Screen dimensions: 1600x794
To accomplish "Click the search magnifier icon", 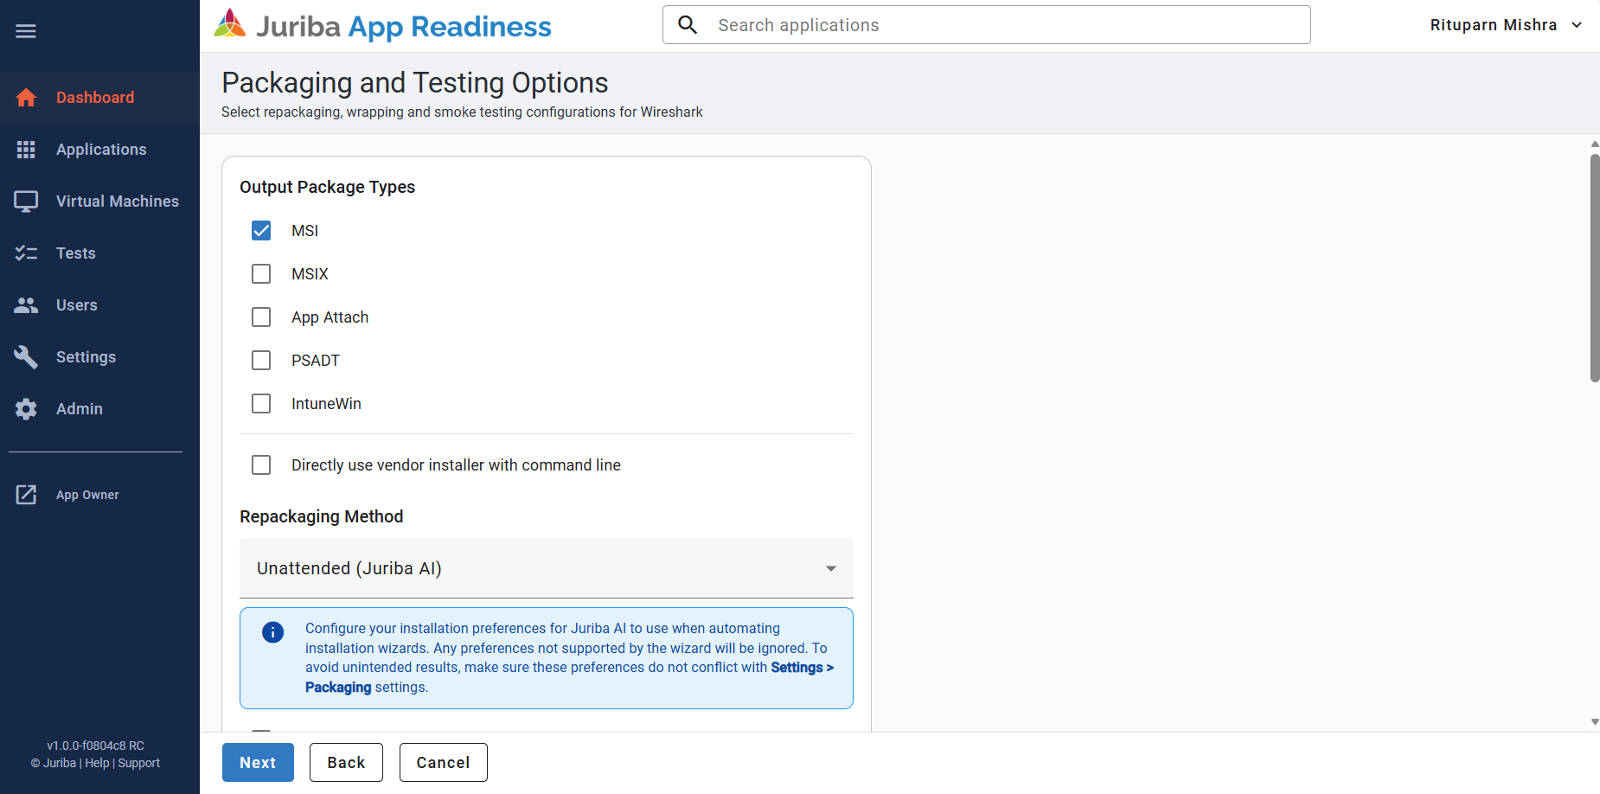I will pyautogui.click(x=688, y=25).
